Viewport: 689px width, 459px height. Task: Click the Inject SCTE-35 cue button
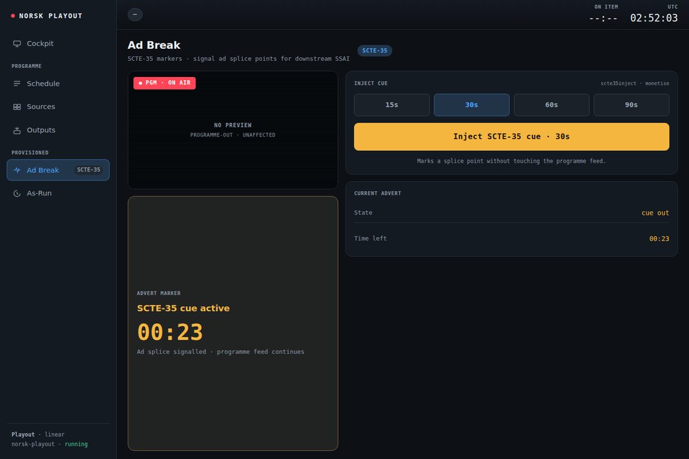[x=512, y=137]
